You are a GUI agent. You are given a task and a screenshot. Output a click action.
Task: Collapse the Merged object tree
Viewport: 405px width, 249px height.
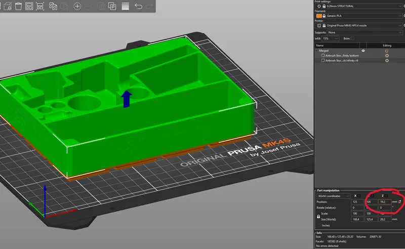[317, 51]
